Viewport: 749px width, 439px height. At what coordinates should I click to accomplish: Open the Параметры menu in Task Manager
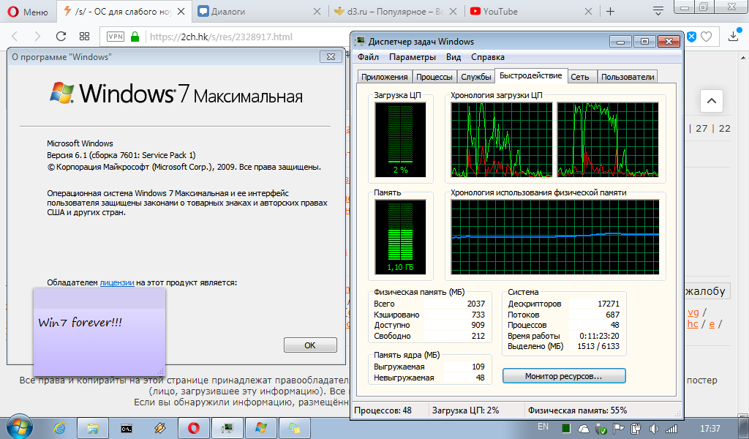[x=413, y=57]
